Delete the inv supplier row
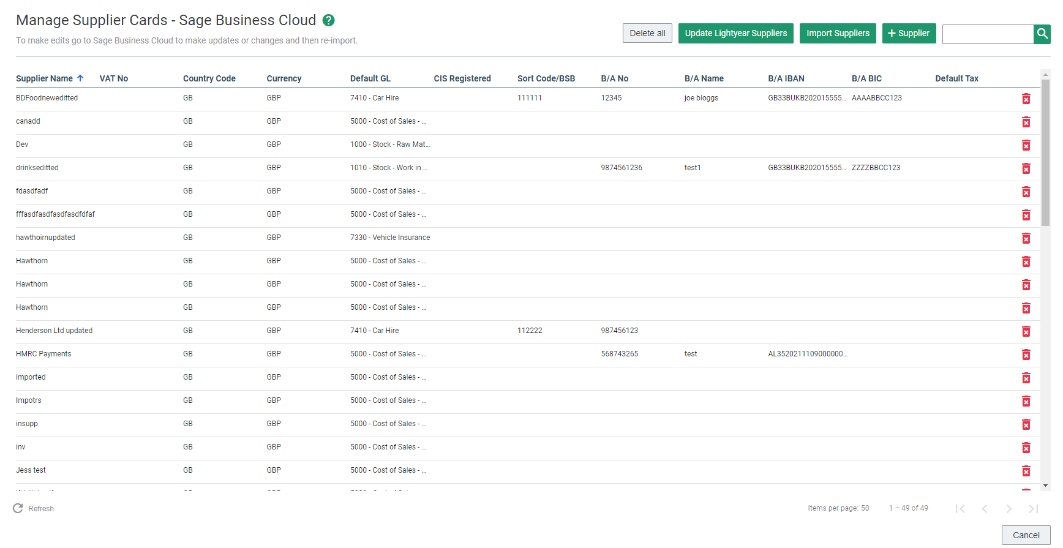1063x548 pixels. tap(1026, 448)
